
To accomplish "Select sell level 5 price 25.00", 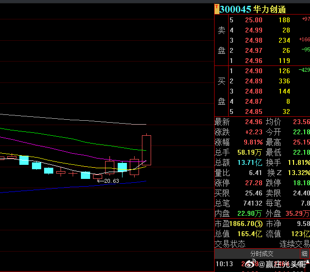I will click(254, 20).
